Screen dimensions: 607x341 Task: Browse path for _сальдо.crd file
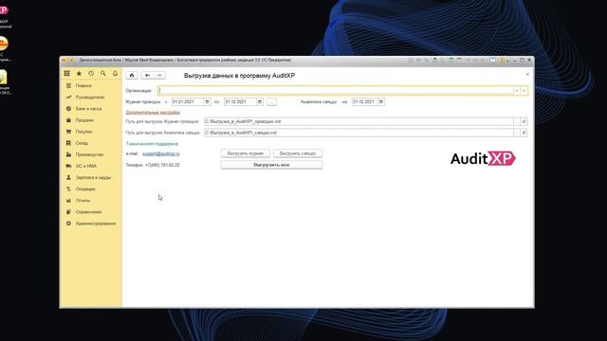click(x=516, y=133)
